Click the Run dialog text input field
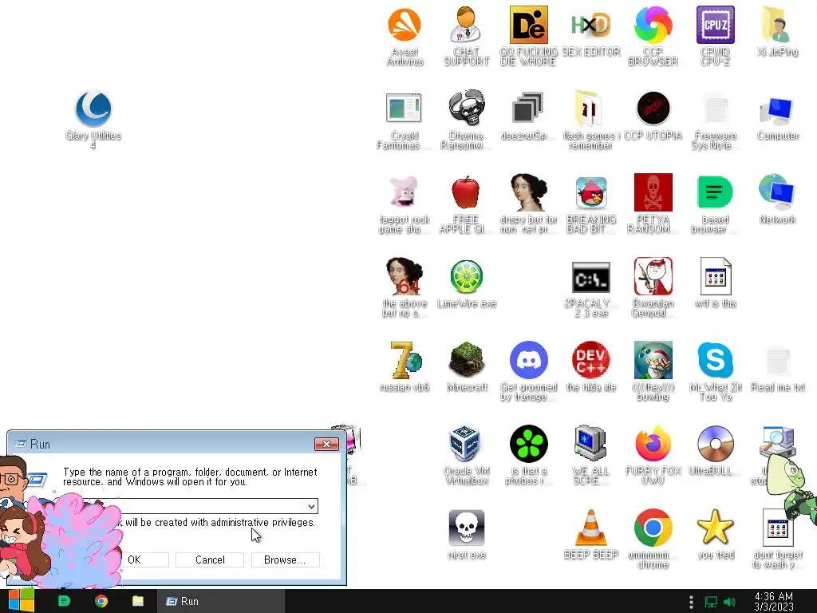Image resolution: width=817 pixels, height=613 pixels. click(214, 506)
